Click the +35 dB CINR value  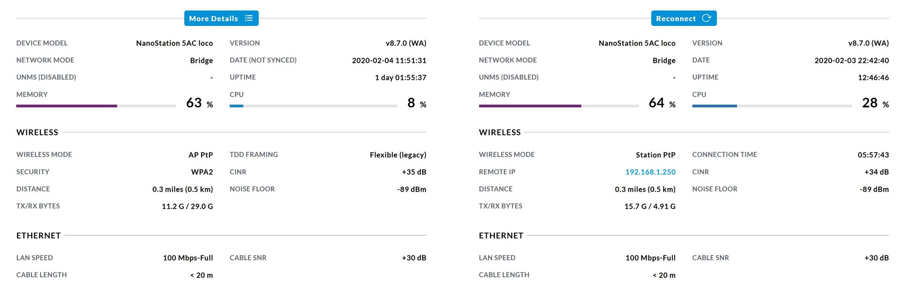414,172
